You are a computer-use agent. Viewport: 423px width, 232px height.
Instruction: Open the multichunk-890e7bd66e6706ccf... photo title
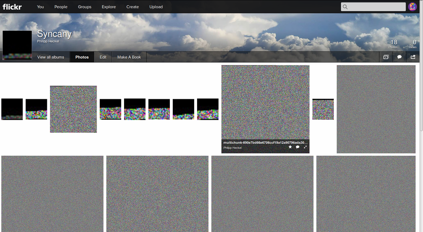click(x=266, y=142)
